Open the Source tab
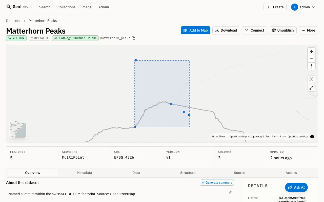Screen dimensions: 324x202 pos(239,173)
